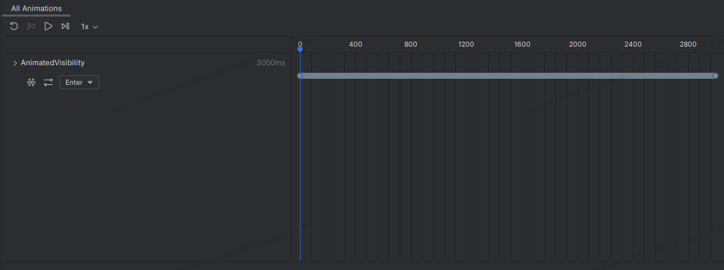Click the blue playhead marker at 0
Screen dimensions: 724x270
tap(300, 49)
